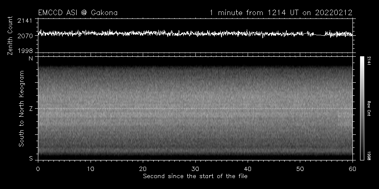Click the grayscale Raw Cnt colorbar
379x189 pixels.
click(362, 108)
